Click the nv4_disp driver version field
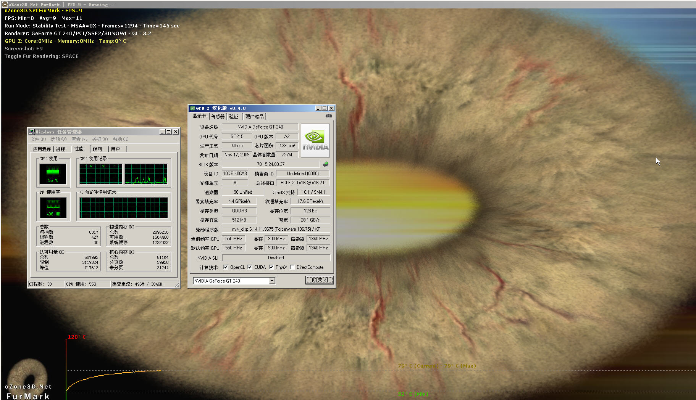Screen dimensions: 696x400 [x=276, y=229]
